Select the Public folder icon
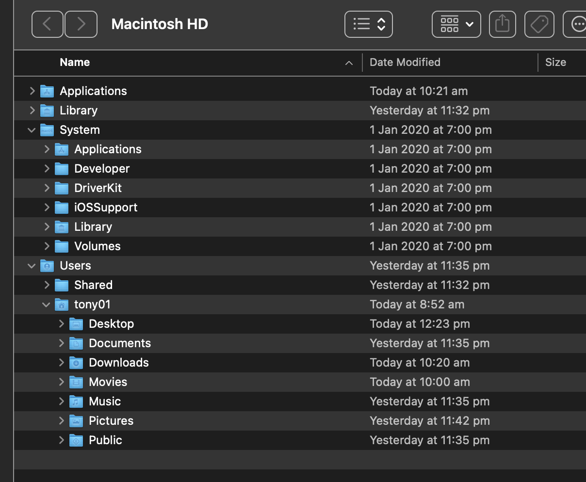Viewport: 586px width, 482px height. [76, 440]
